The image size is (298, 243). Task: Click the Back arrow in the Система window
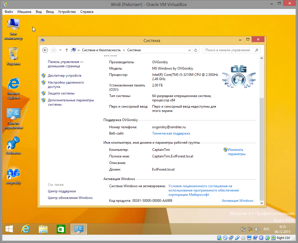(x=45, y=50)
